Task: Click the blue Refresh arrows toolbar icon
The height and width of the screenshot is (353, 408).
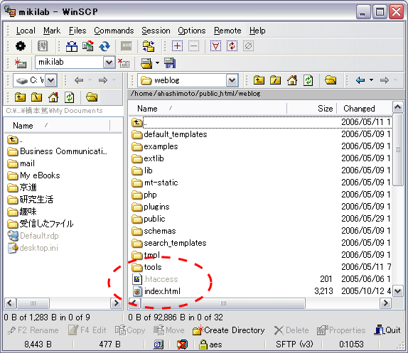Action: pos(104,46)
